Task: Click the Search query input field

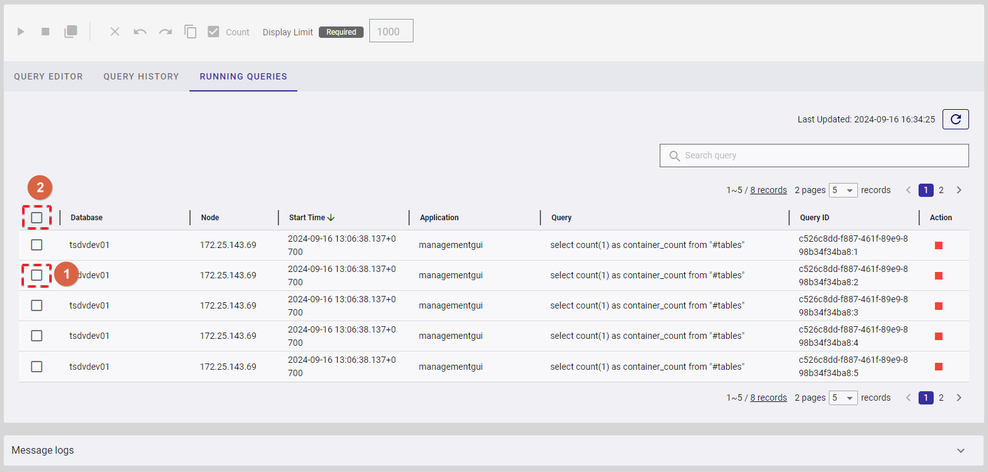Action: pos(814,155)
